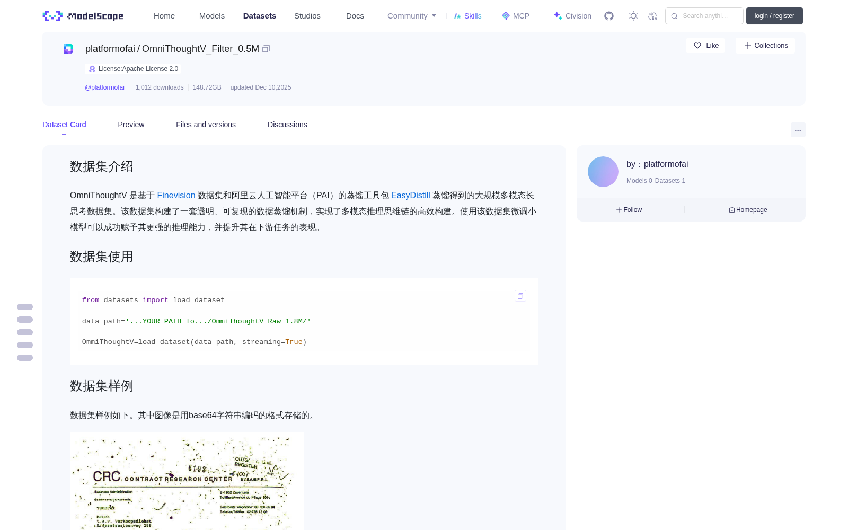Switch to the Preview tab
The width and height of the screenshot is (848, 530).
[x=131, y=125]
